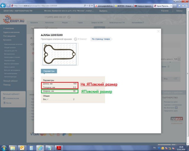Image resolution: width=189 pixels, height=151 pixels.
Task: Click the muted volume tray icon
Action: (x=173, y=148)
